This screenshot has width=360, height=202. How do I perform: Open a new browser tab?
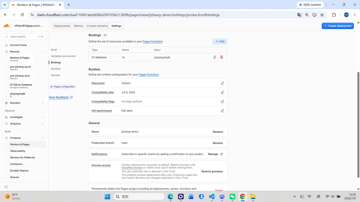coord(69,5)
